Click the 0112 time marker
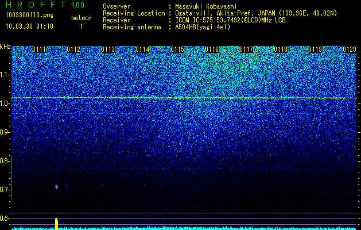 tap(73, 49)
